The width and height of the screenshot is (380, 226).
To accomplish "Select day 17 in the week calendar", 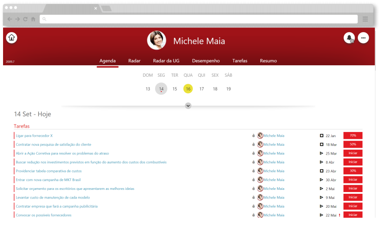I will point(202,89).
